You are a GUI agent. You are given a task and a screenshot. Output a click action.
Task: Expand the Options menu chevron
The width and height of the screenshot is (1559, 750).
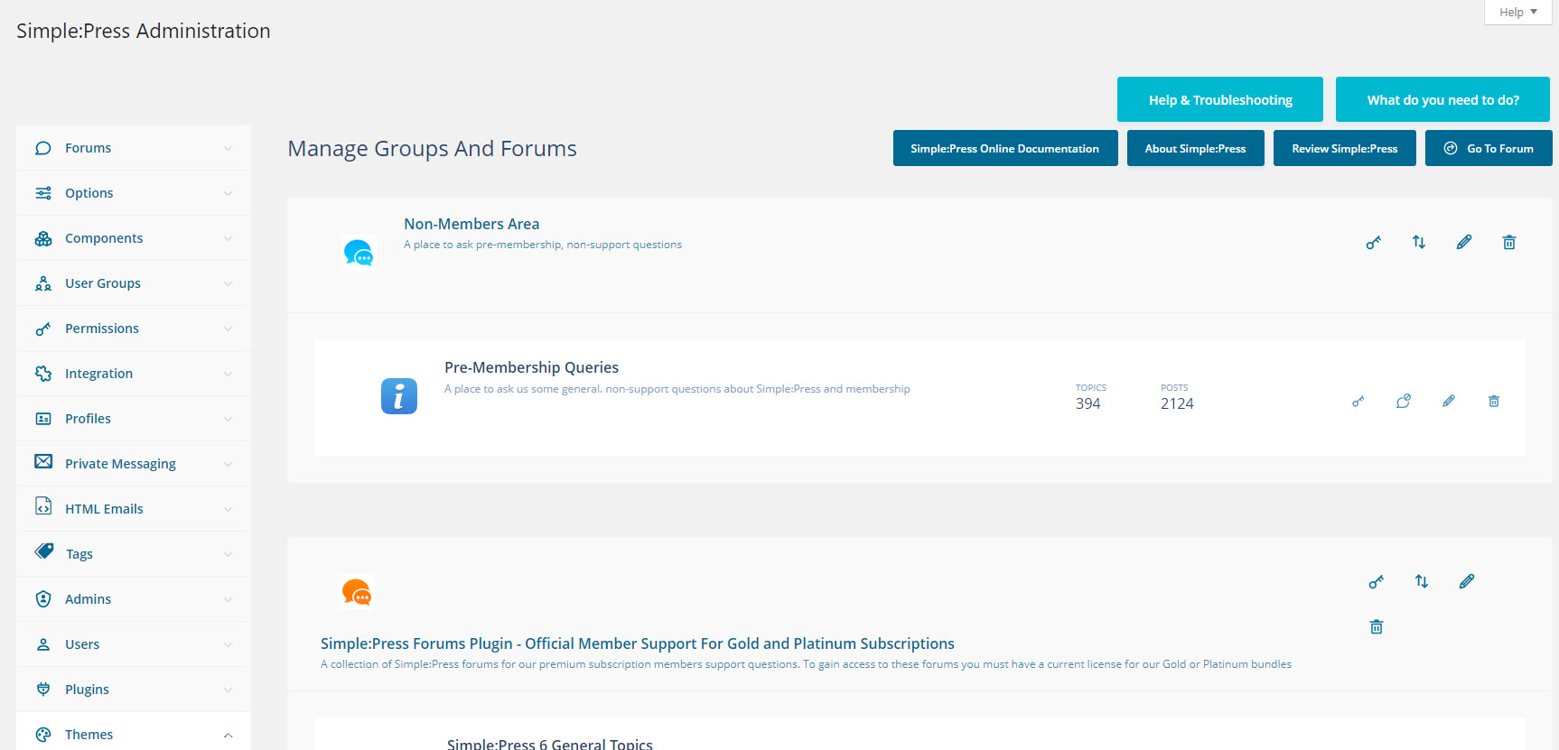pos(228,193)
